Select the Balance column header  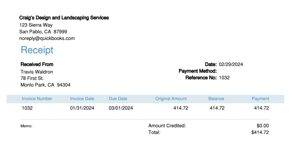coord(216,99)
